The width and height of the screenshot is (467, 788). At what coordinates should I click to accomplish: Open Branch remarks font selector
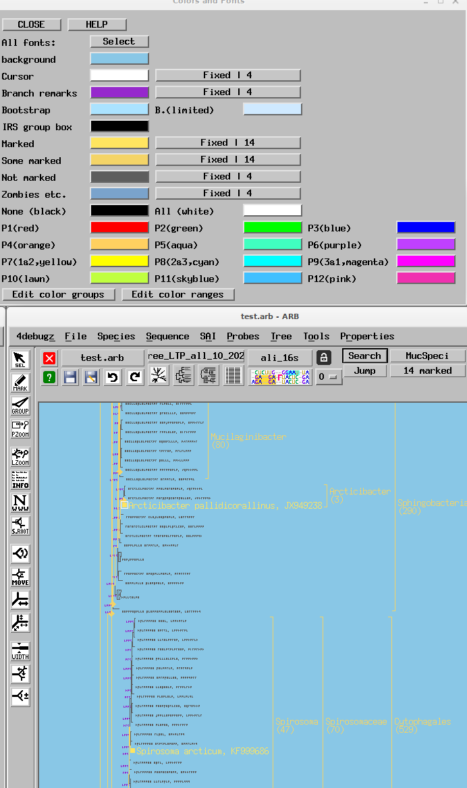pyautogui.click(x=227, y=92)
